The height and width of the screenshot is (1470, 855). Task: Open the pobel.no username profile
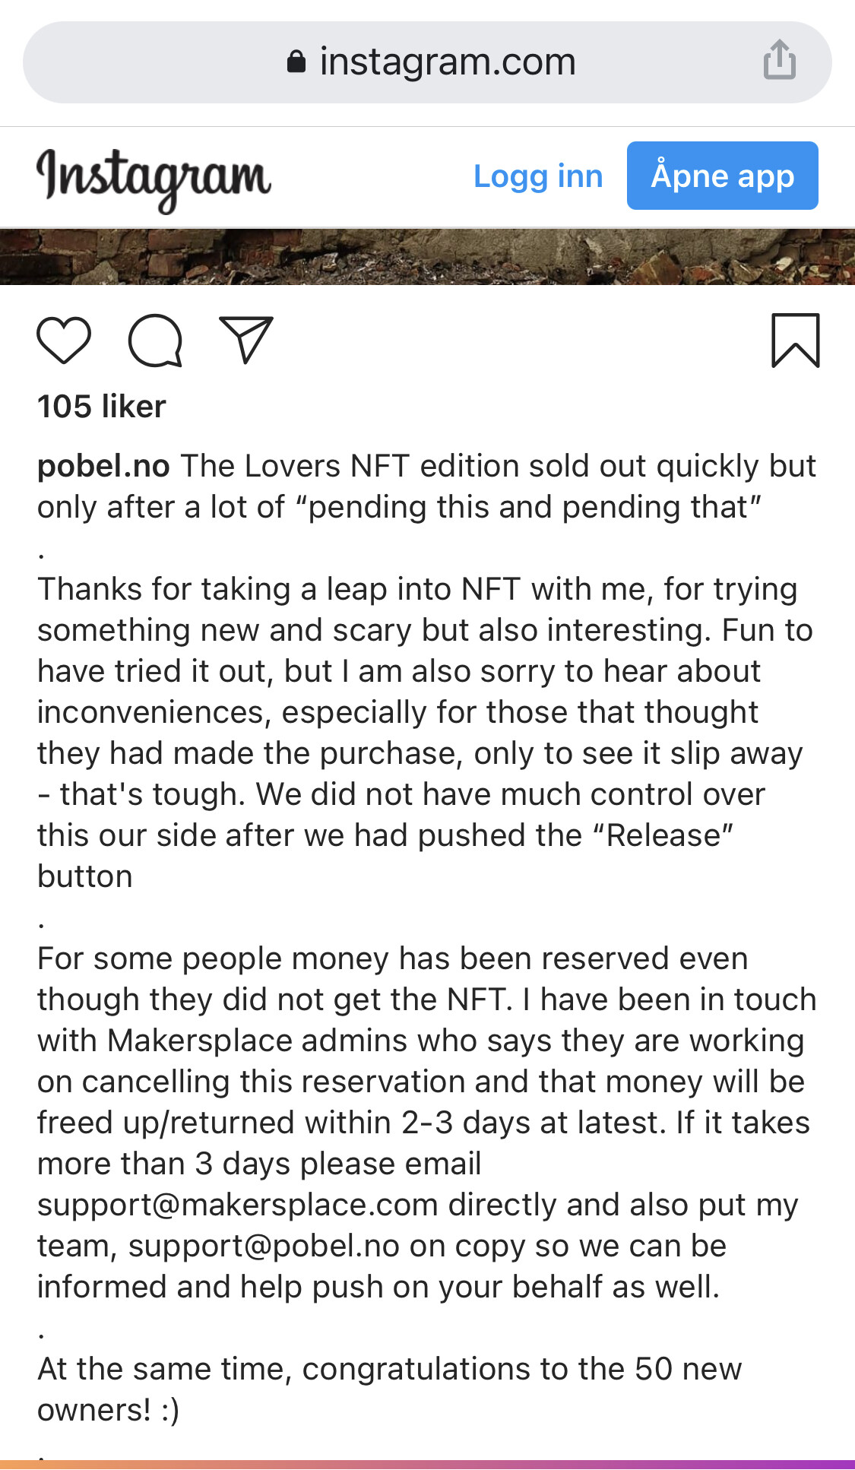click(103, 466)
